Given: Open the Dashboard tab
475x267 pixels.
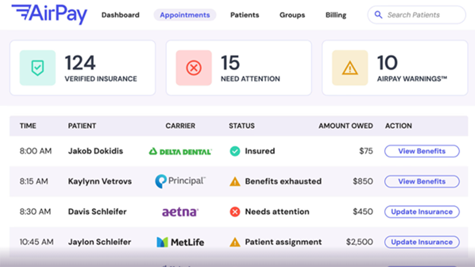Looking at the screenshot, I should (x=121, y=15).
